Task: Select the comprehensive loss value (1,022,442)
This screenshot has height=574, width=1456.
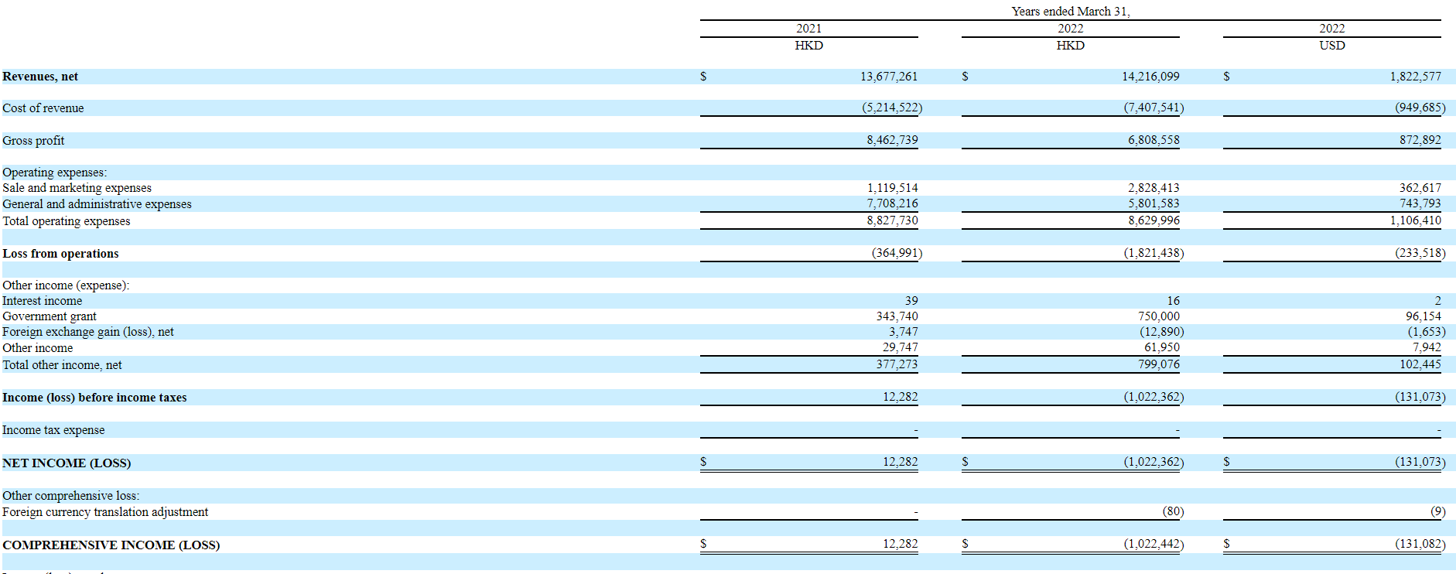Action: point(1154,544)
